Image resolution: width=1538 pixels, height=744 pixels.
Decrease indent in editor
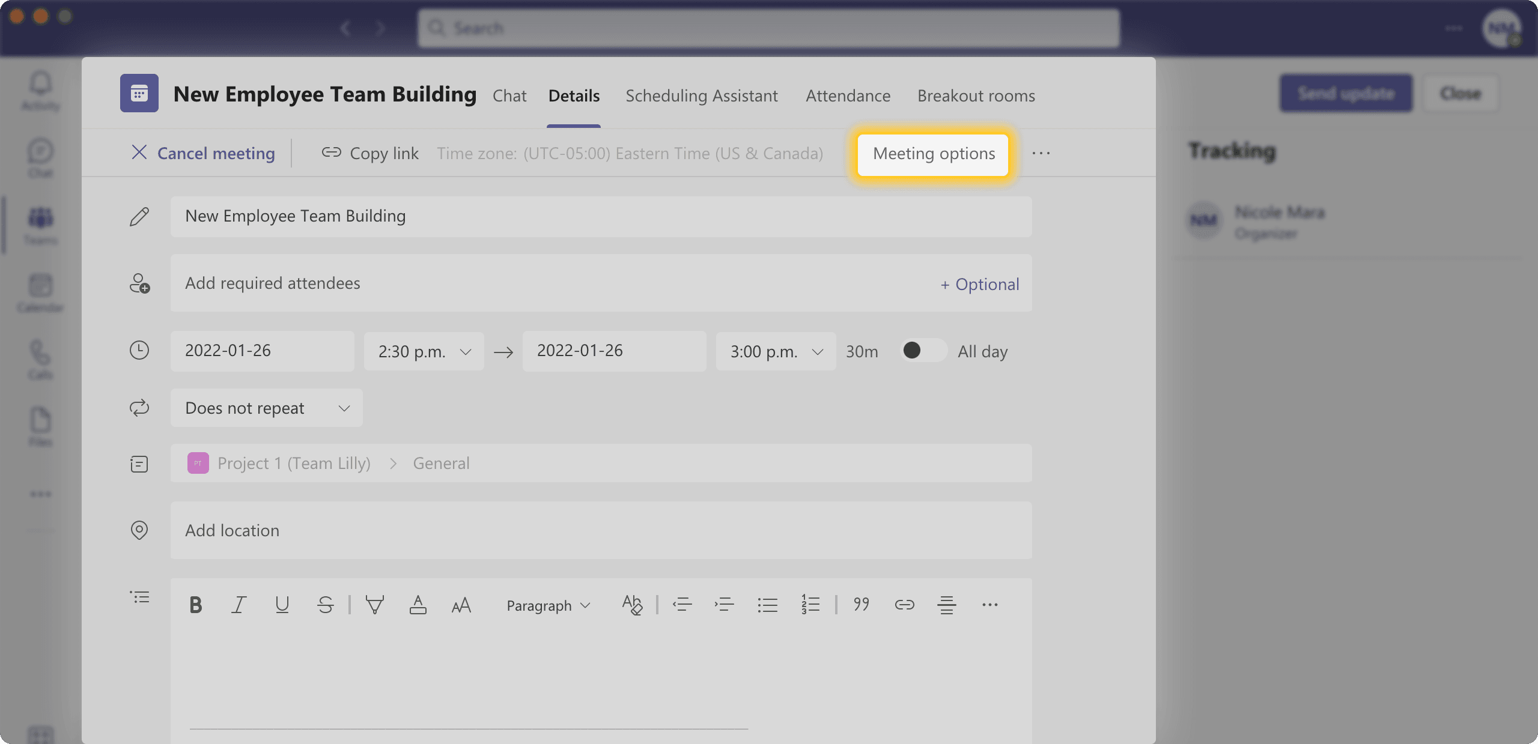tap(682, 605)
